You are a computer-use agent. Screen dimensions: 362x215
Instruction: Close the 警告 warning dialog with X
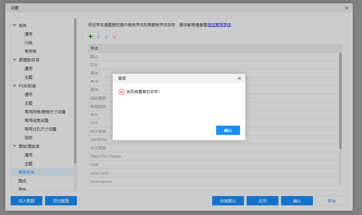click(239, 78)
